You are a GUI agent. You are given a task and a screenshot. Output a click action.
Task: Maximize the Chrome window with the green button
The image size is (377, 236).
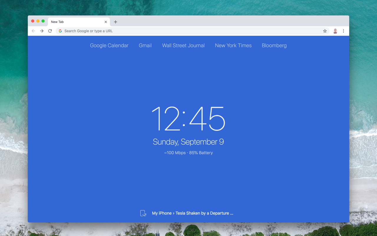[43, 21]
